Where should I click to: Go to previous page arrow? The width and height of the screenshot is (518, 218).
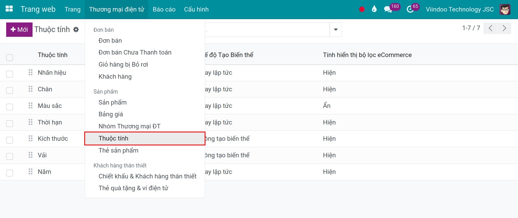coord(490,28)
